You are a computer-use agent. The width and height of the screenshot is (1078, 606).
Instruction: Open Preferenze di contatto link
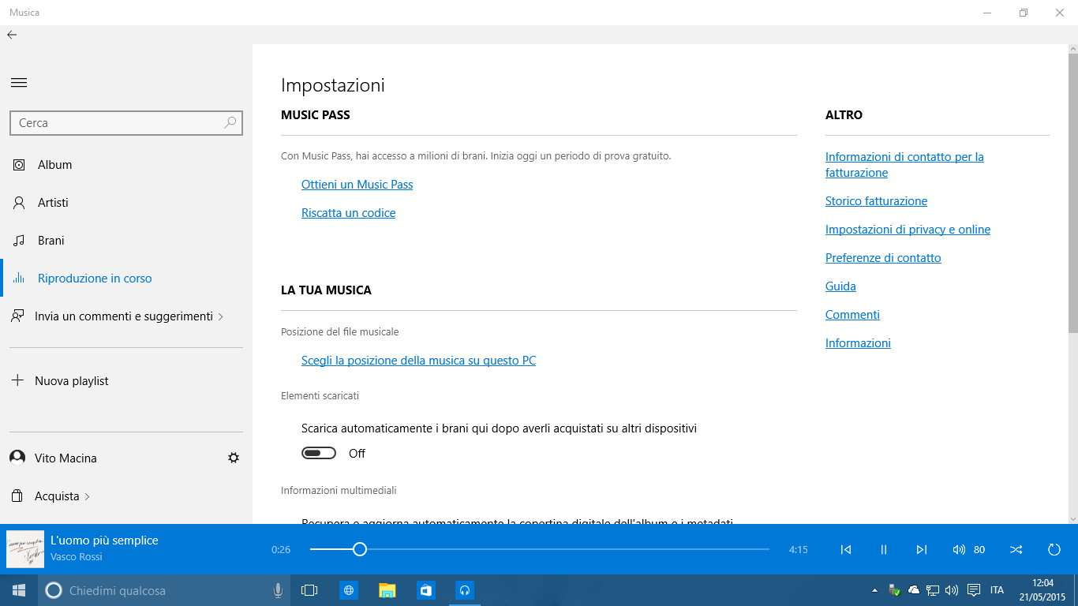(x=883, y=258)
